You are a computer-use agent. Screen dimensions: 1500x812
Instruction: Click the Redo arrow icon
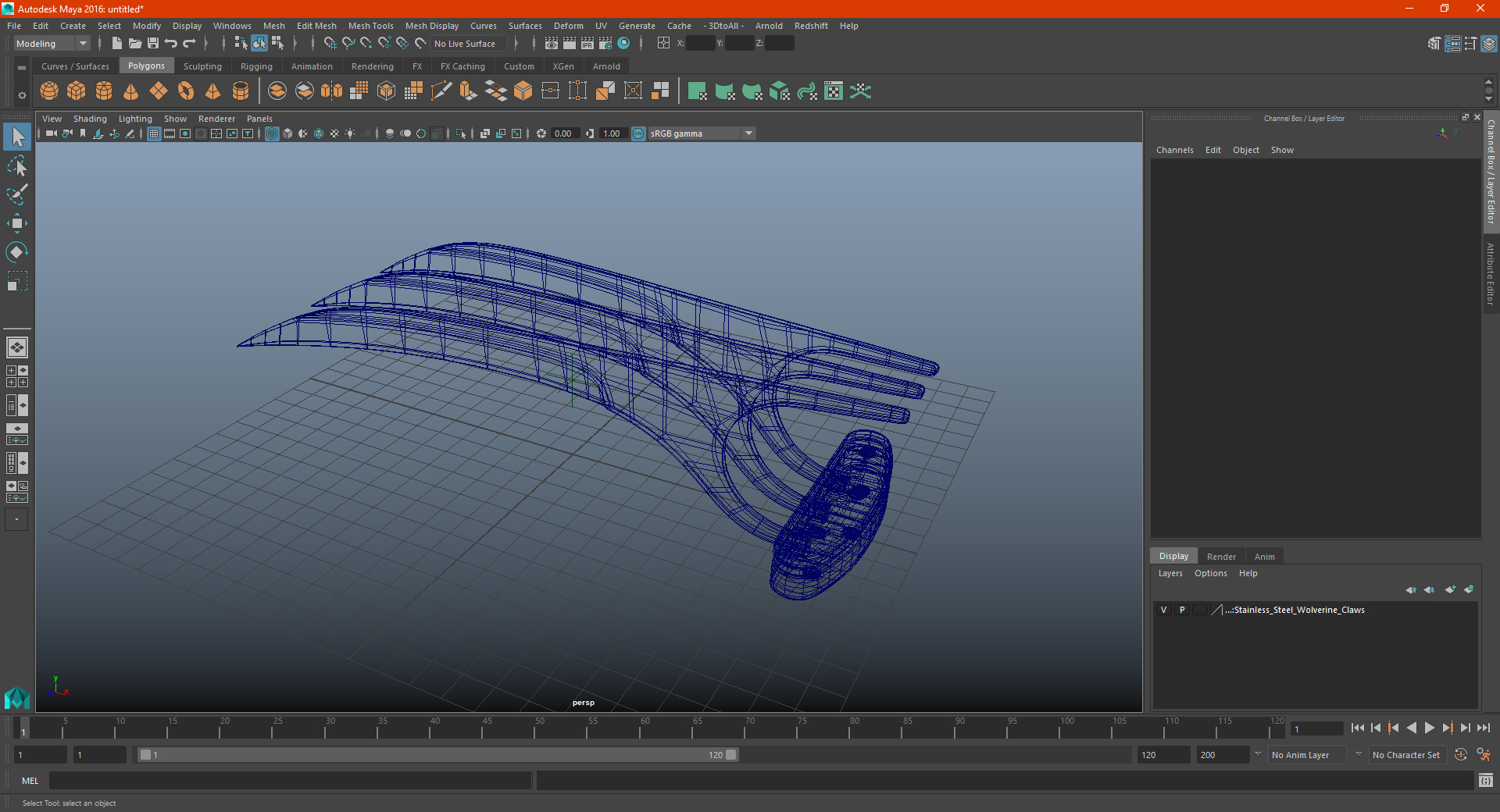tap(189, 44)
